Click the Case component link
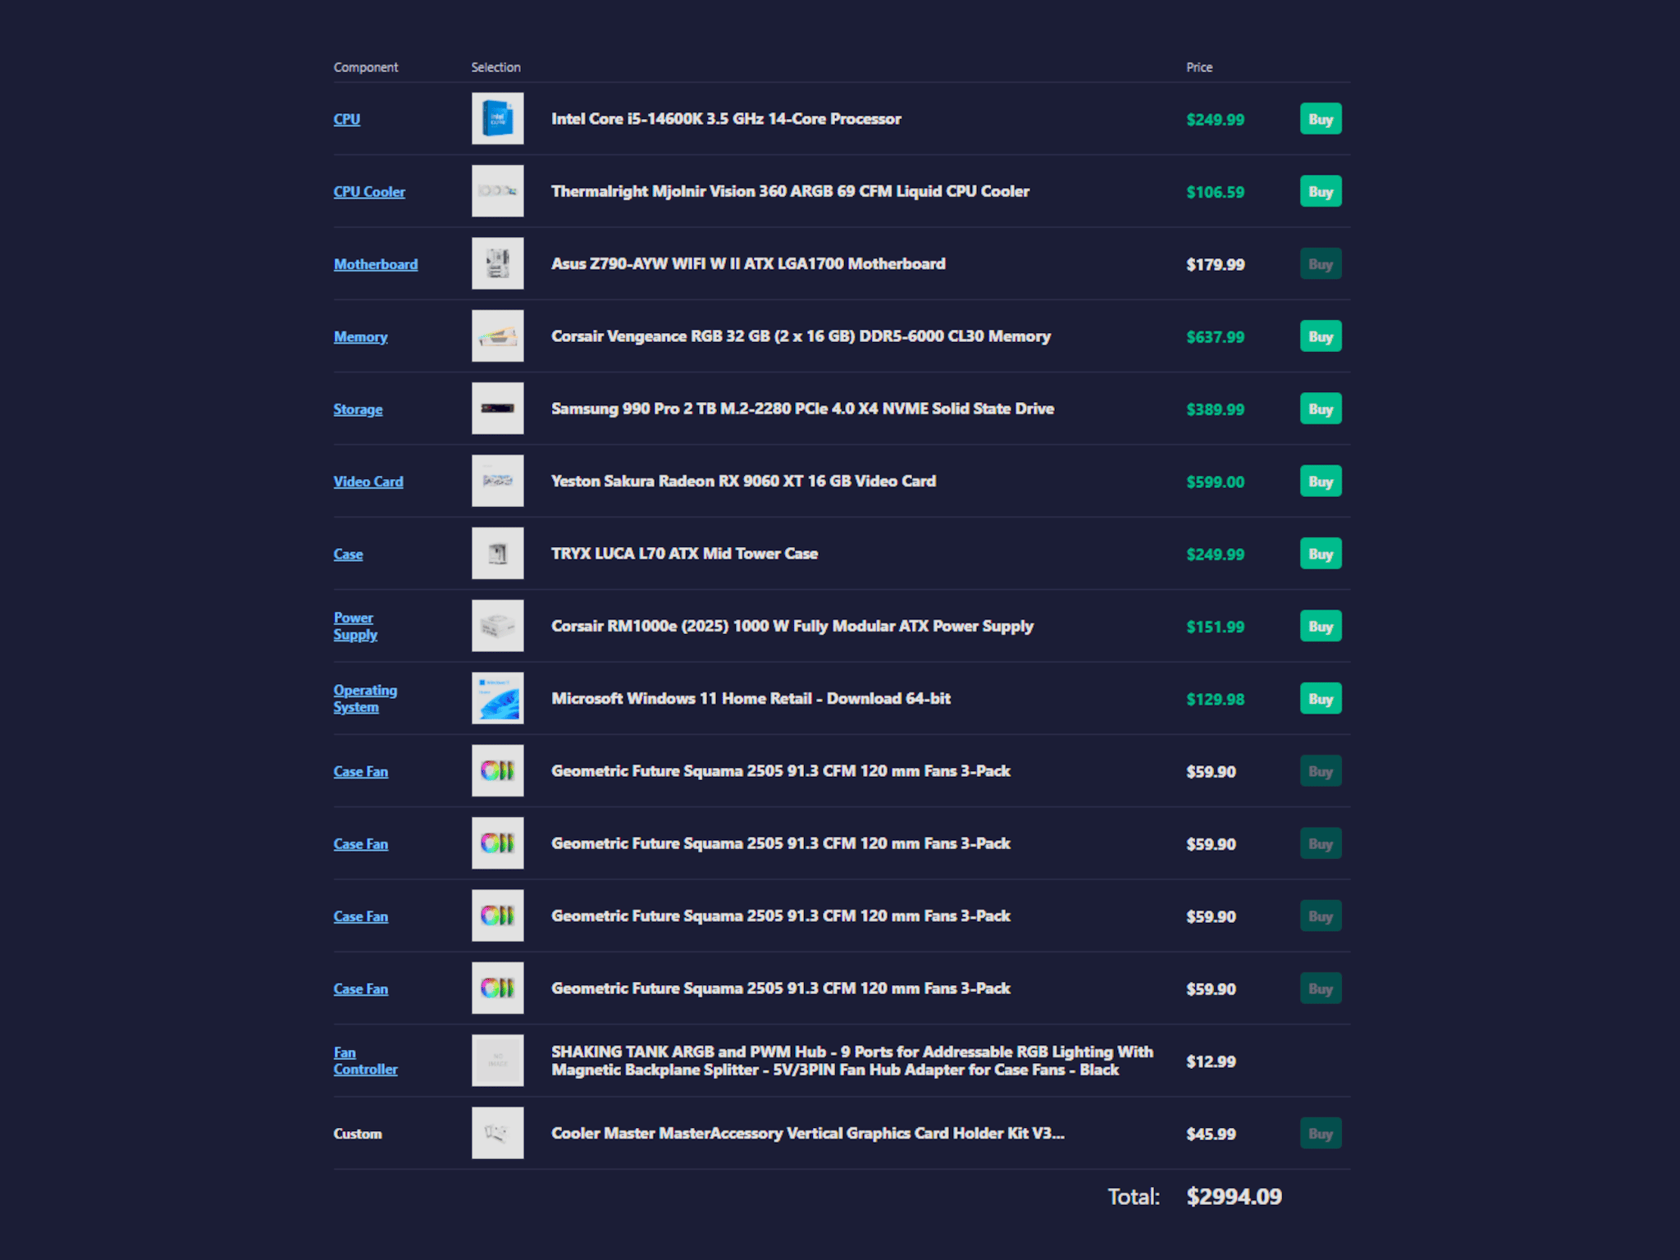Viewport: 1680px width, 1260px height. 348,554
